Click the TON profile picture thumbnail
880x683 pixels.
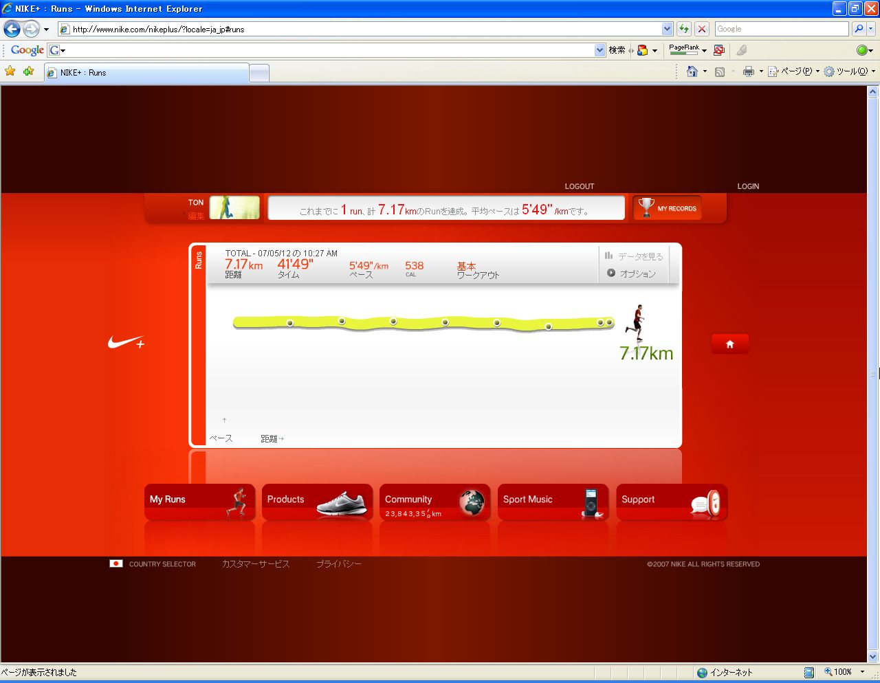click(234, 208)
